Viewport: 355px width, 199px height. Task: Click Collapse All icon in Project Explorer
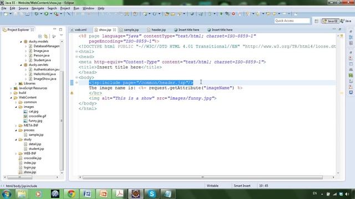(x=40, y=36)
